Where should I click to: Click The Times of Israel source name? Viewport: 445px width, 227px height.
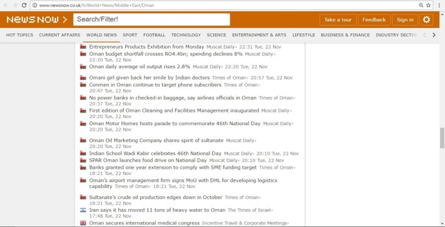[249, 210]
